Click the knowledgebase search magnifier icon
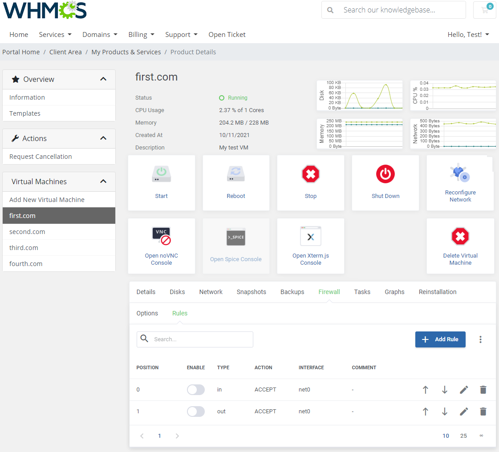This screenshot has width=499, height=452. [330, 10]
